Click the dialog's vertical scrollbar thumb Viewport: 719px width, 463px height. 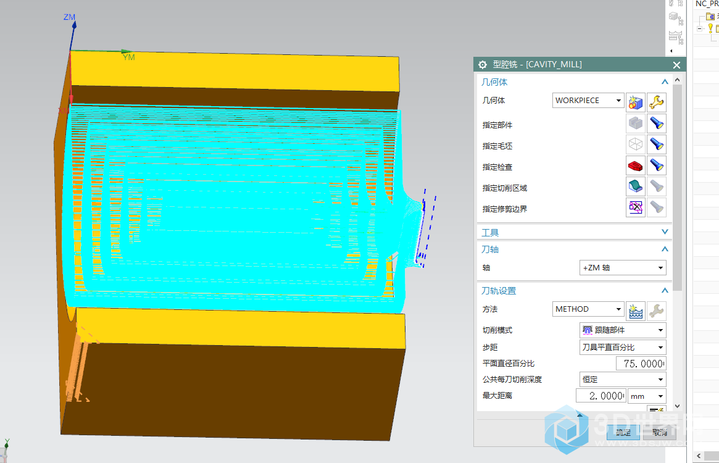677,187
